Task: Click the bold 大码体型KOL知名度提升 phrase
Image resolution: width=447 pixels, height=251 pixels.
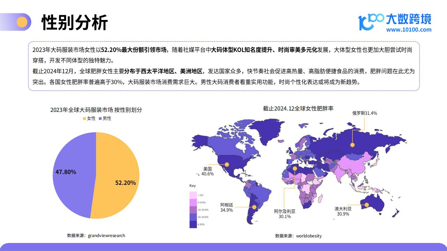Action: [242, 50]
